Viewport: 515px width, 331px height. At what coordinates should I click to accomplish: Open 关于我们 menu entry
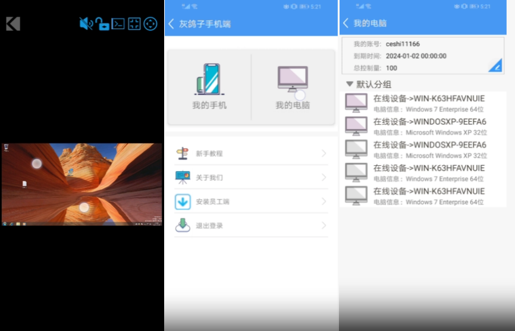209,178
